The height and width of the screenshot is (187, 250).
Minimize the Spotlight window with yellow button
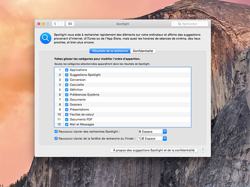click(43, 24)
